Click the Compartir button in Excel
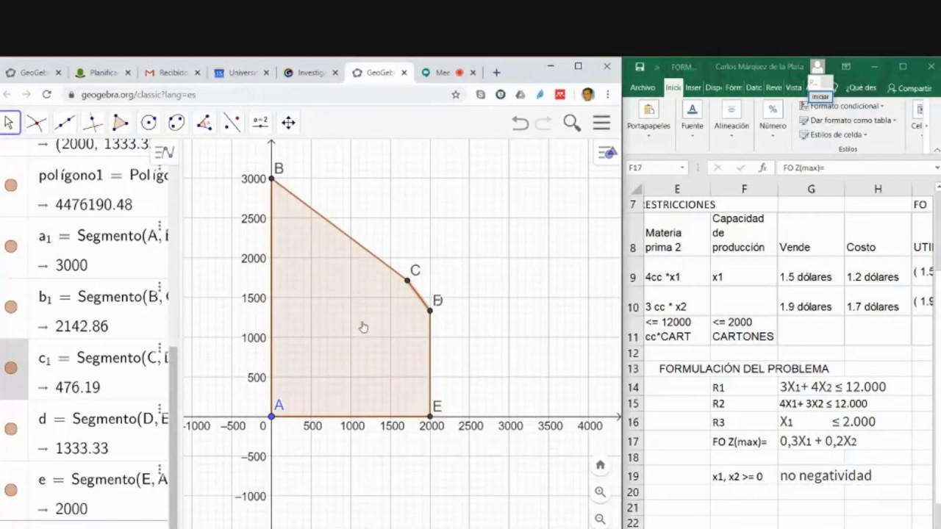 click(909, 88)
